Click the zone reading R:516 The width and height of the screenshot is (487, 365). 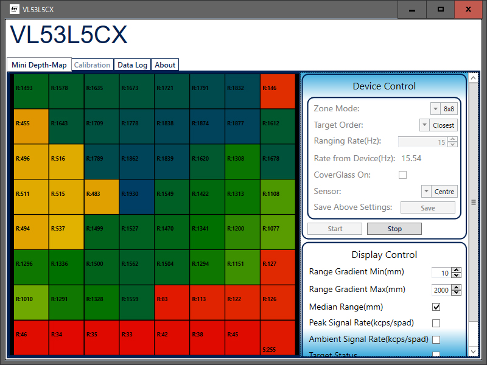pos(66,161)
